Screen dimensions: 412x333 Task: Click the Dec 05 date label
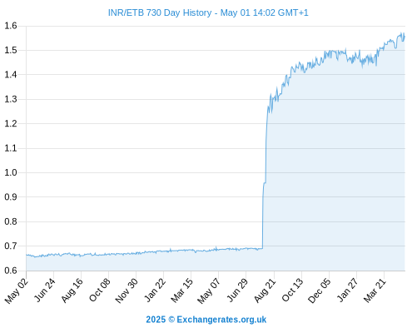point(319,291)
